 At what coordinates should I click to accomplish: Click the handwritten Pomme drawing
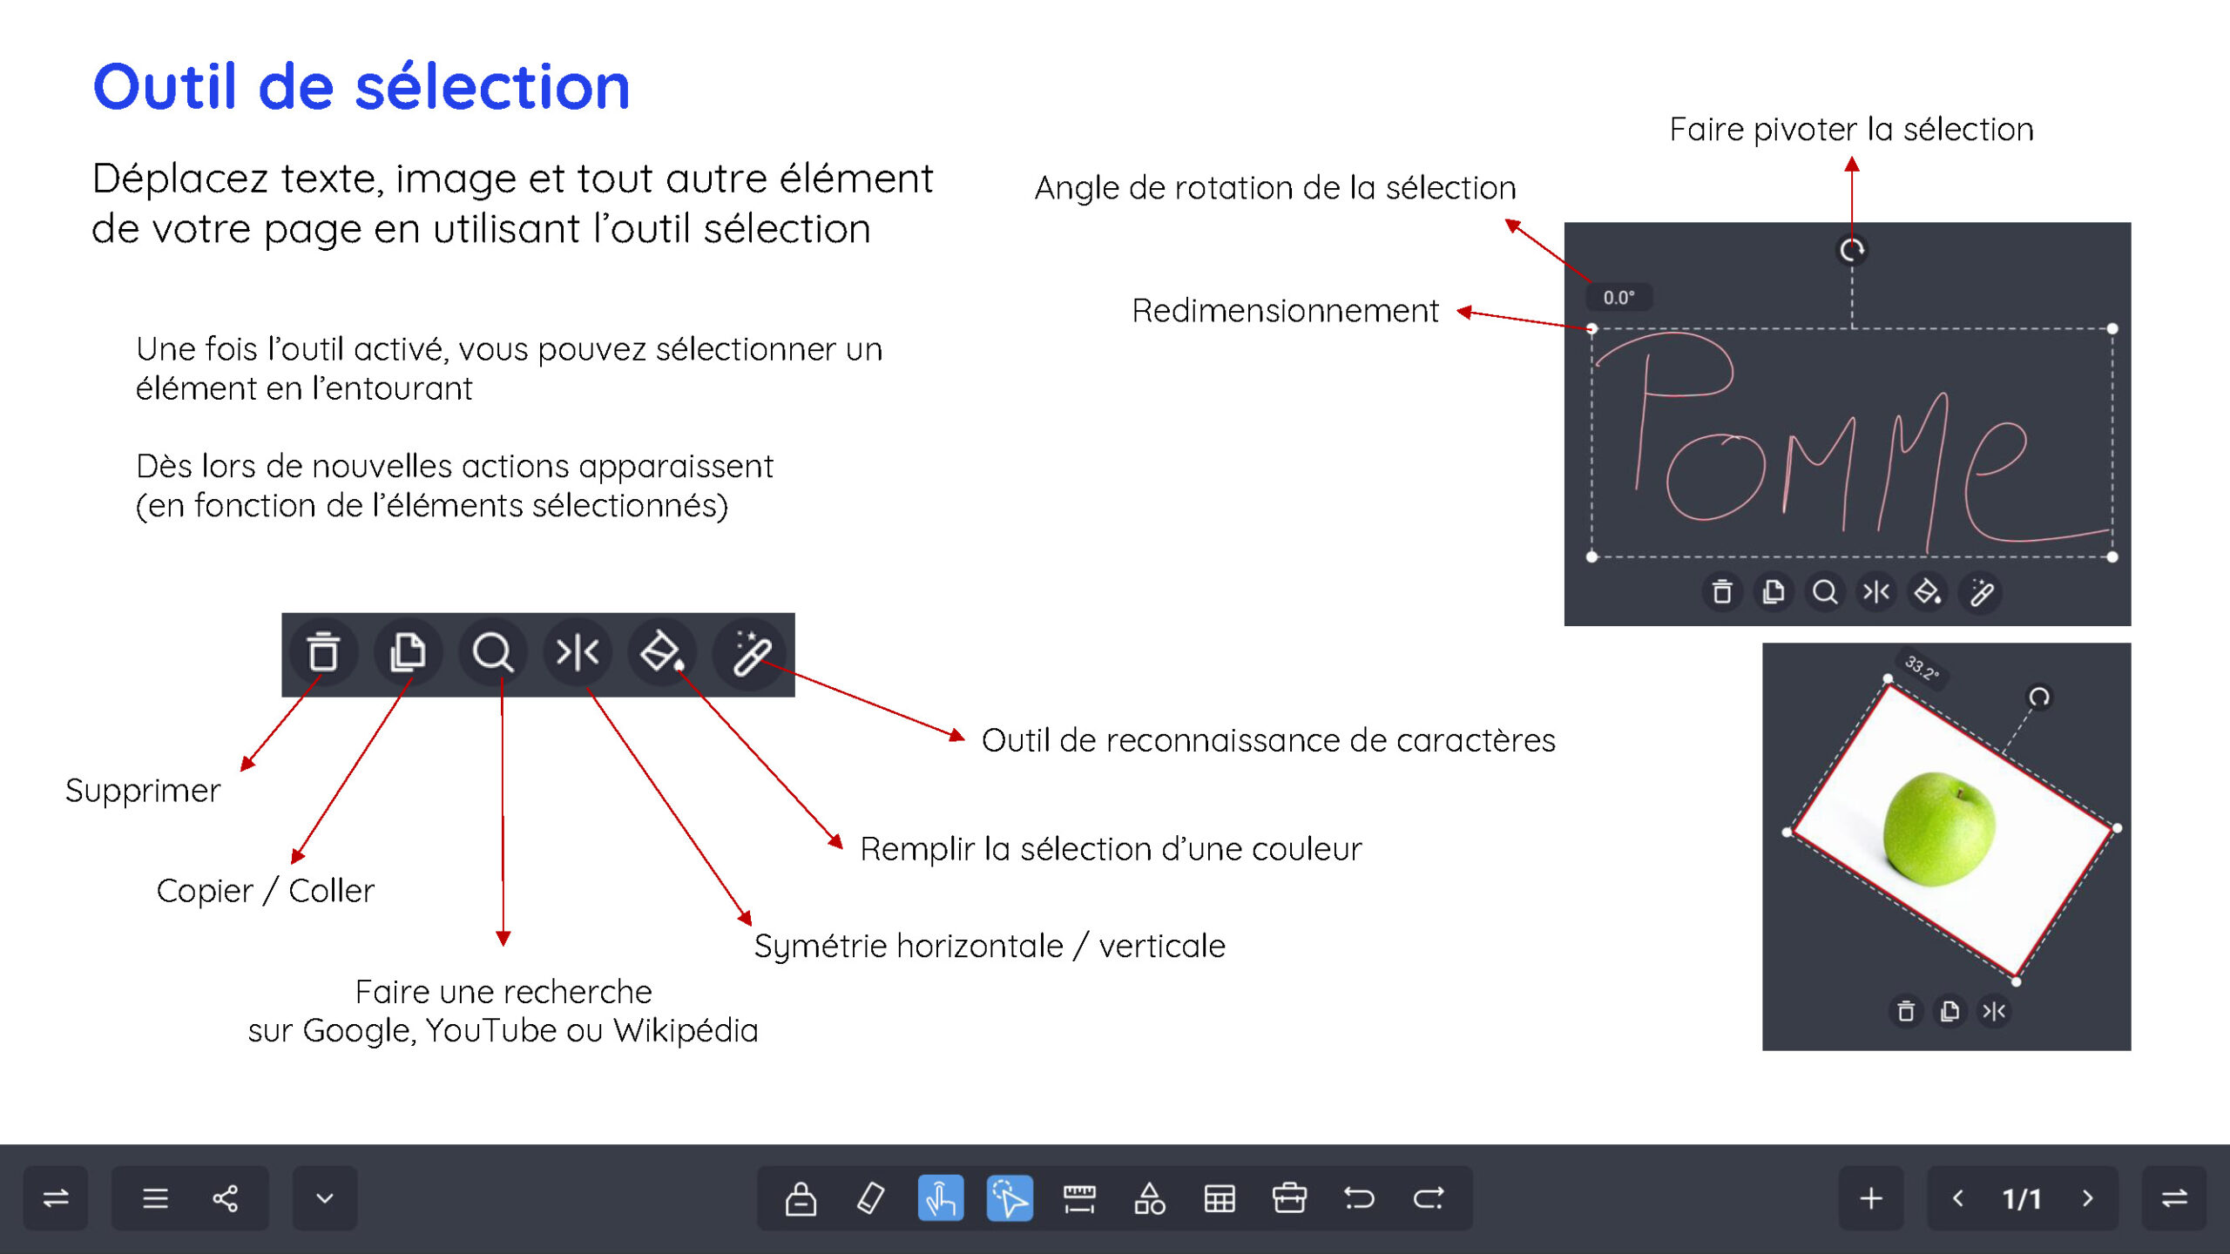[x=1851, y=442]
